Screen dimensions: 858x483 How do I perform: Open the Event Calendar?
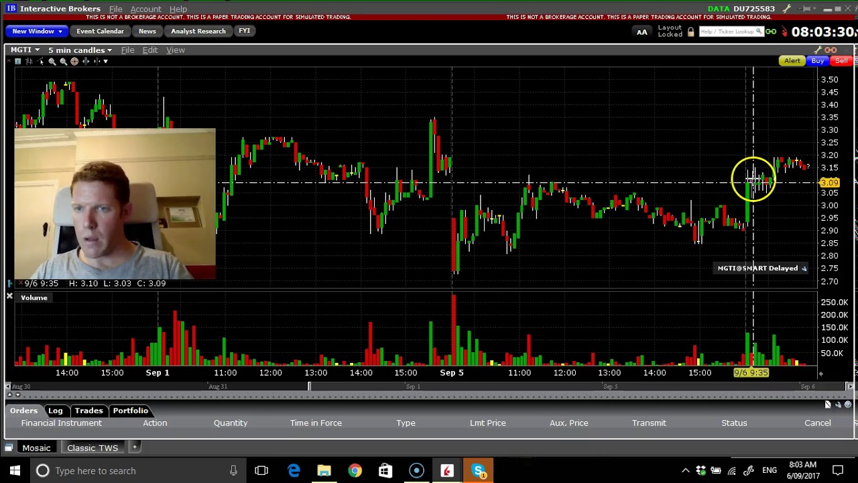tap(100, 31)
